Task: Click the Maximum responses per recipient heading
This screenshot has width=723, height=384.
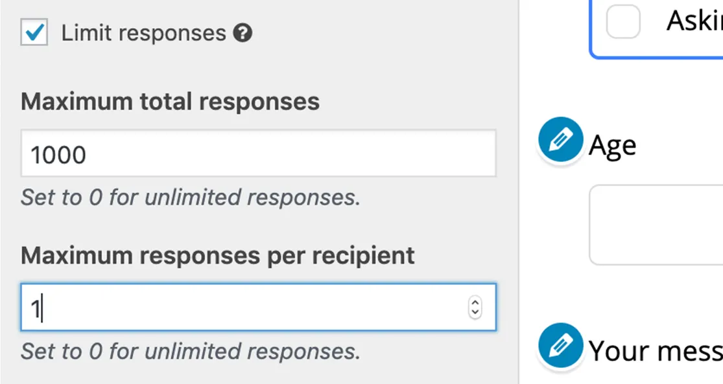Action: pos(218,255)
